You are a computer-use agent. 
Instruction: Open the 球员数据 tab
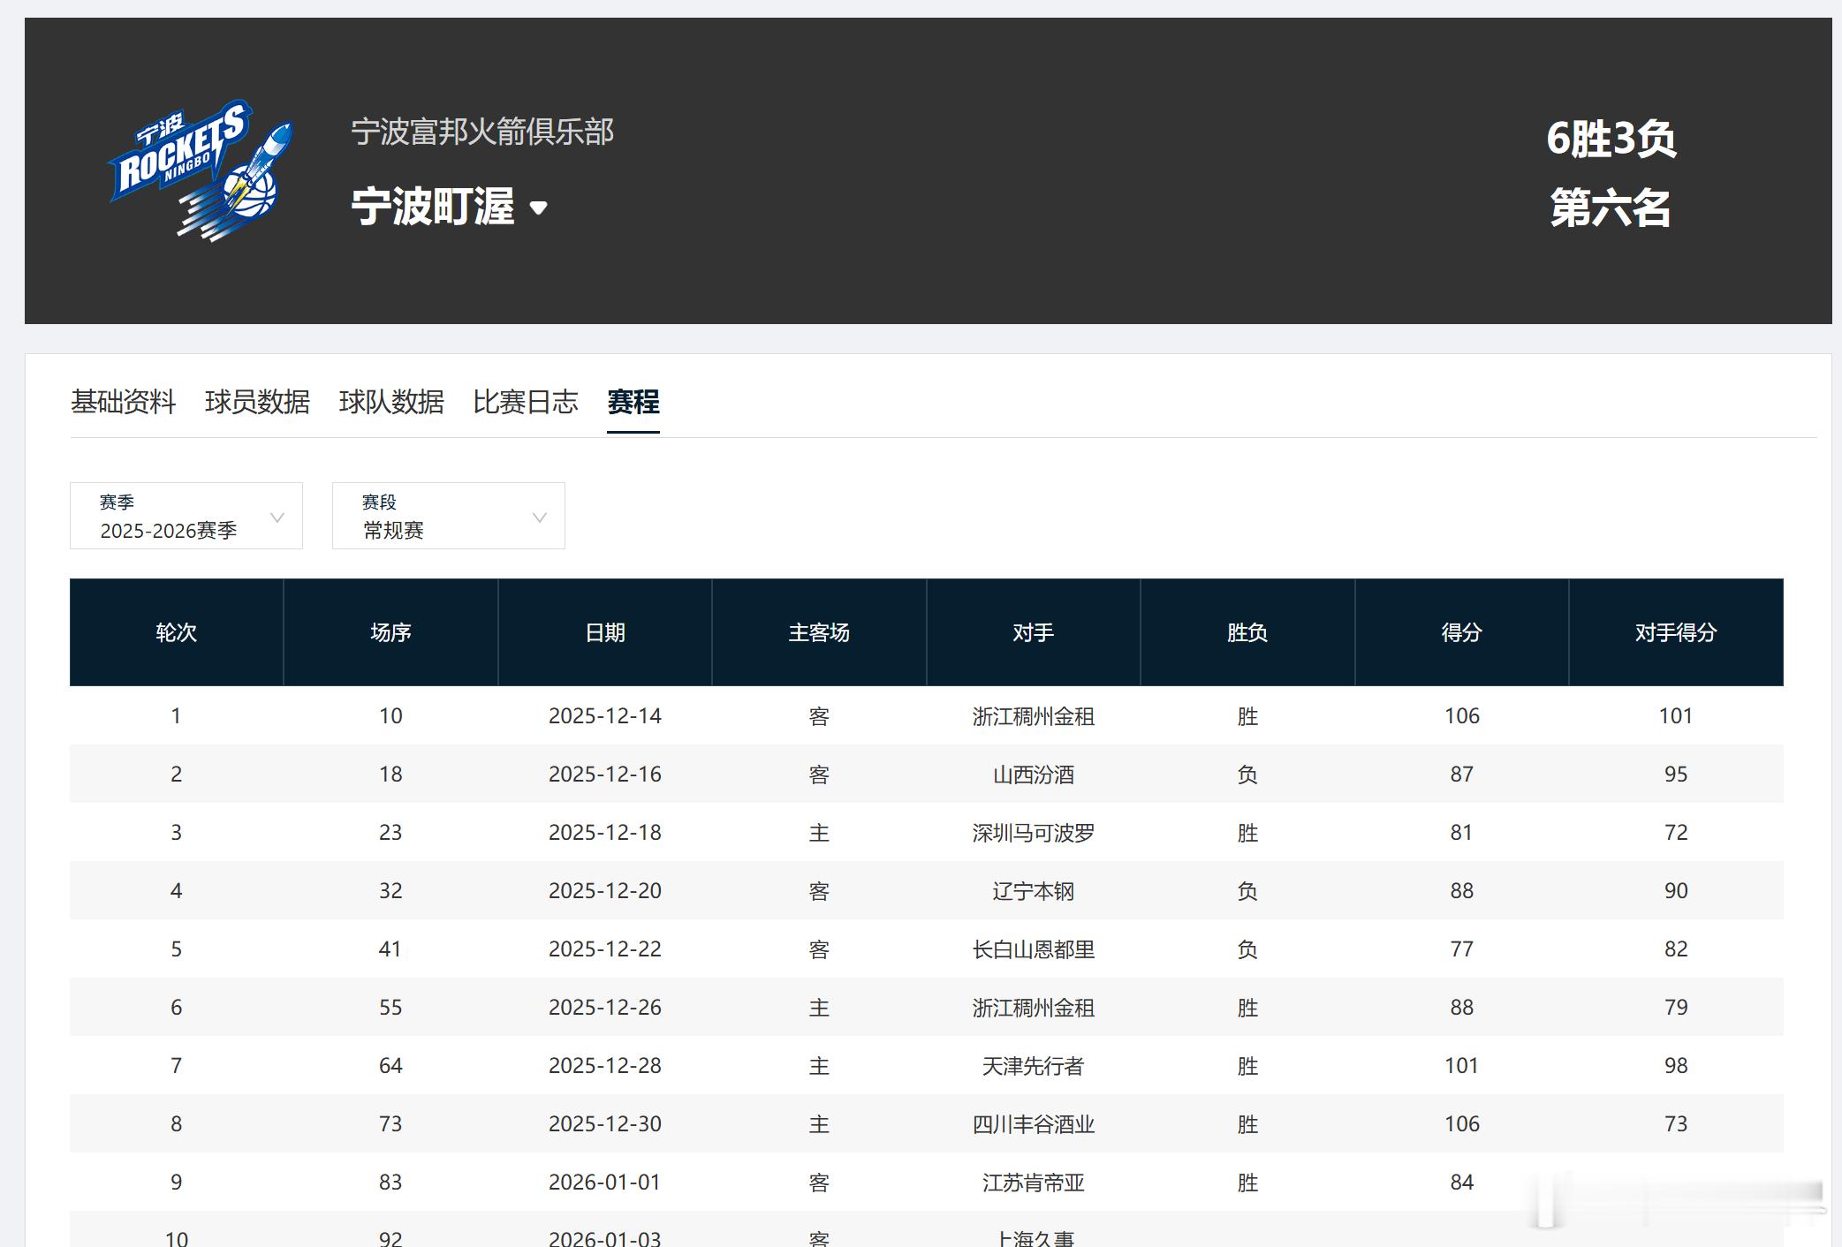pyautogui.click(x=260, y=402)
